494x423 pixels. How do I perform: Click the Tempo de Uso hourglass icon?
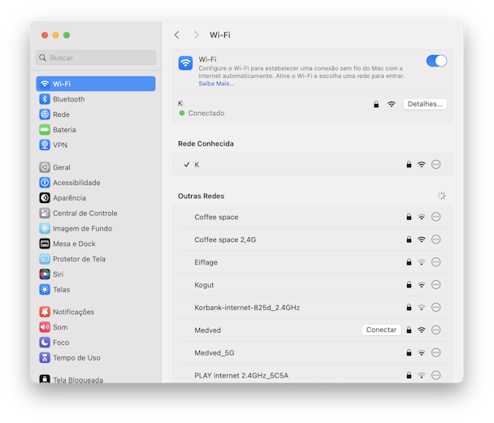[x=45, y=357]
